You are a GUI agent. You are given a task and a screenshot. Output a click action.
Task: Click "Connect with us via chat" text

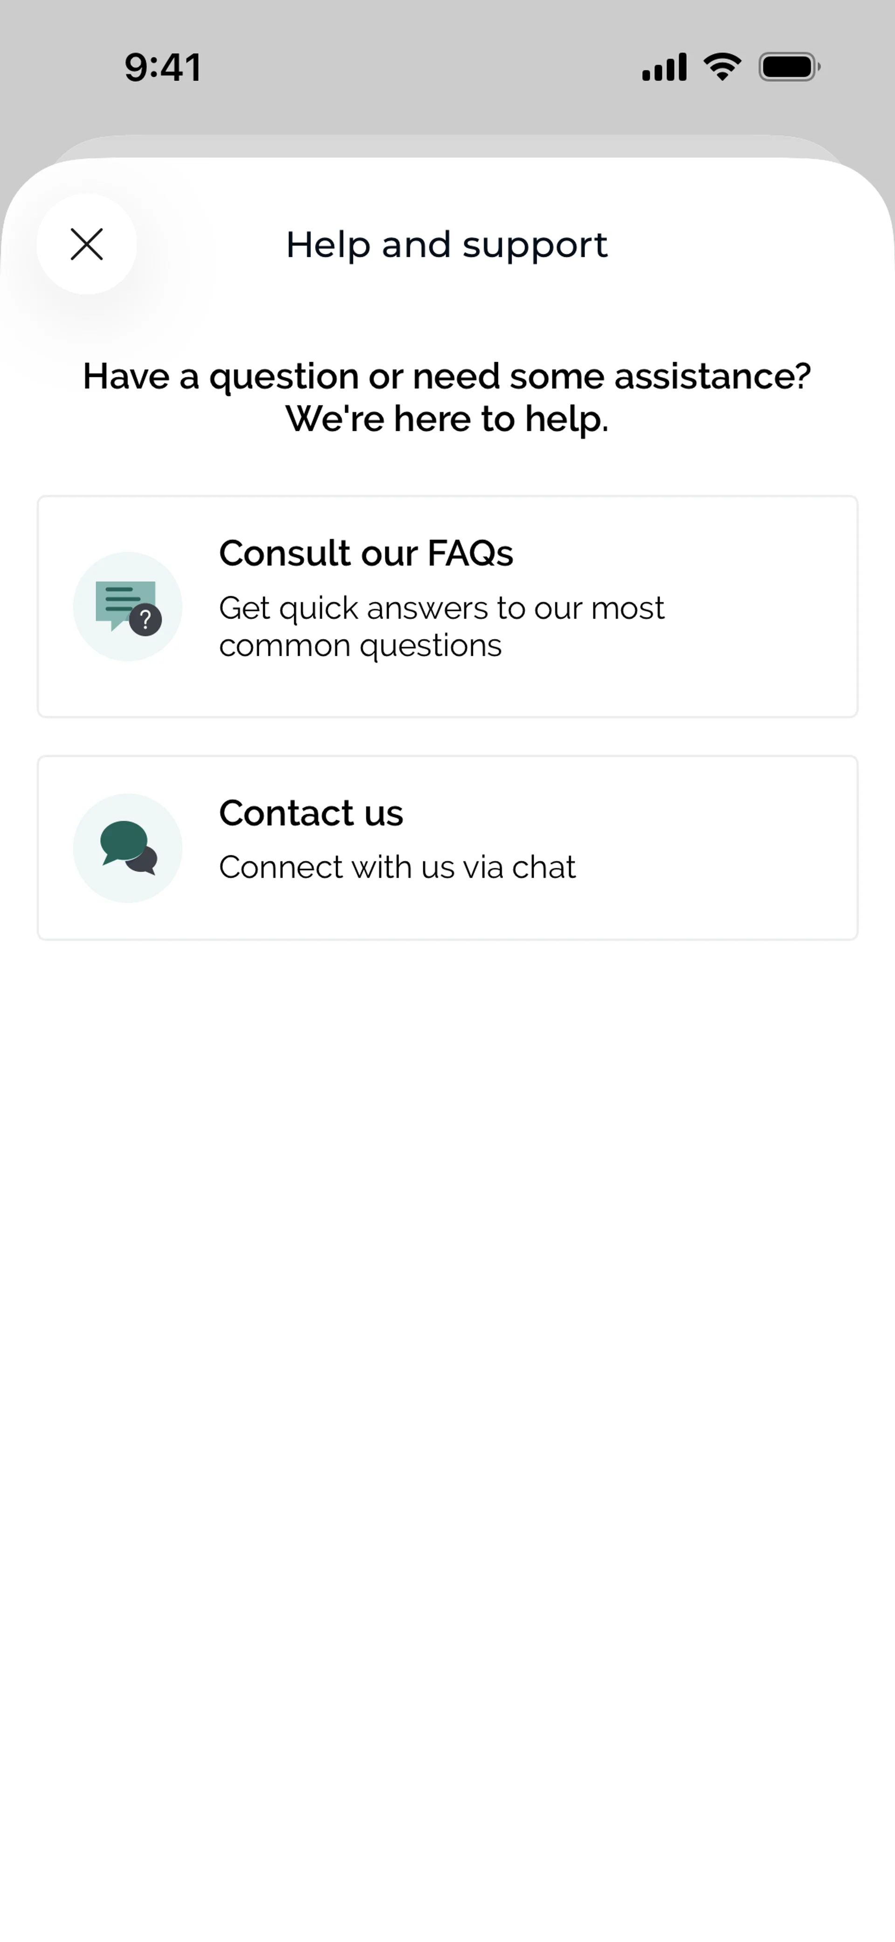tap(397, 868)
